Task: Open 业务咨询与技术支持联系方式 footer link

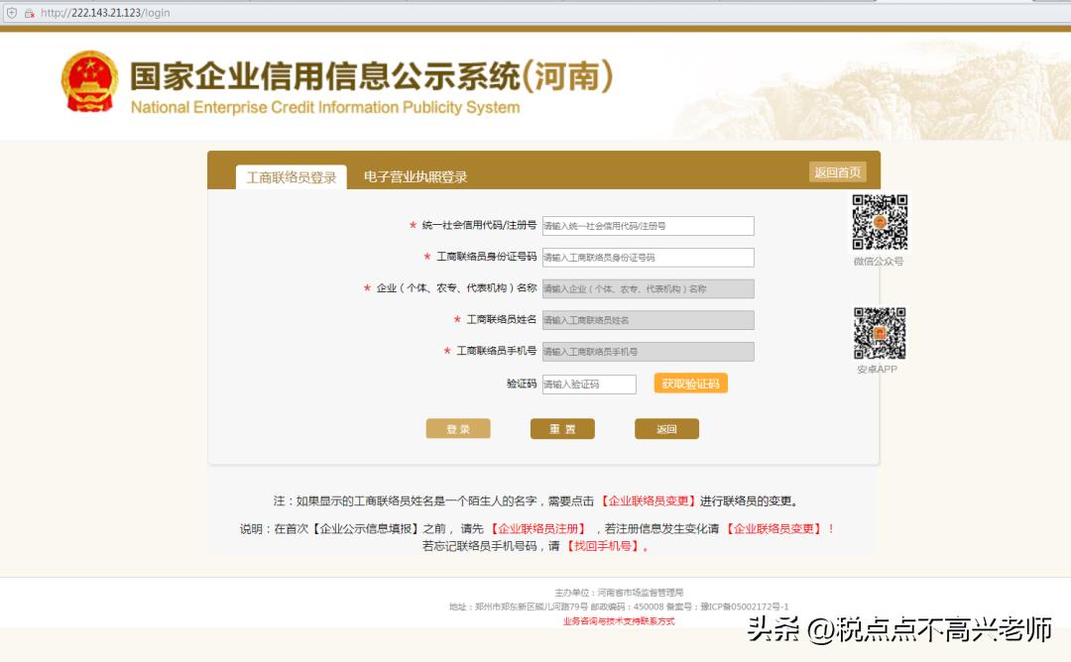Action: (618, 621)
